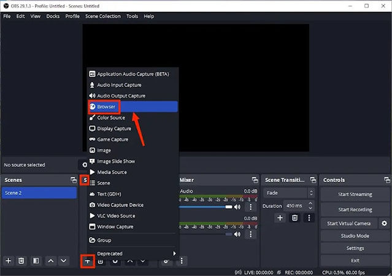The width and height of the screenshot is (392, 276).
Task: Open audio mixer advanced settings gear
Action: 166,261
